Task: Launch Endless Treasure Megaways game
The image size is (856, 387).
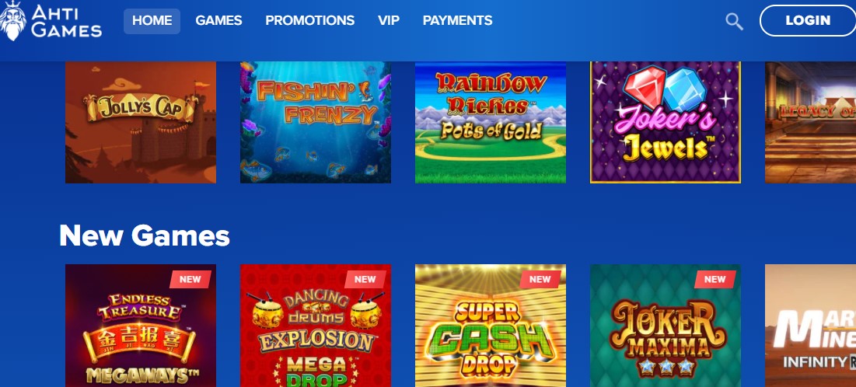Action: [141, 326]
